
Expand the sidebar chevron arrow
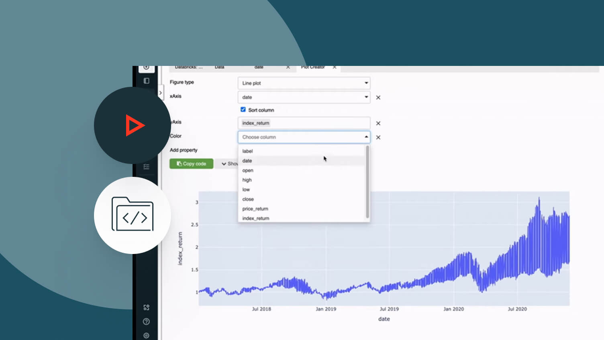(160, 93)
